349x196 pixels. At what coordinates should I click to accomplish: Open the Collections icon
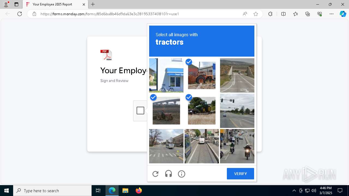[308, 14]
